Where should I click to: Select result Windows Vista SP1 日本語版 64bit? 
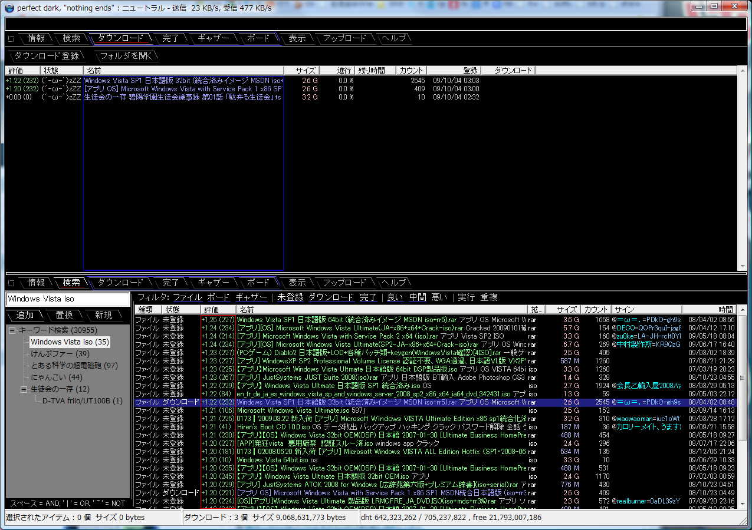(435, 320)
